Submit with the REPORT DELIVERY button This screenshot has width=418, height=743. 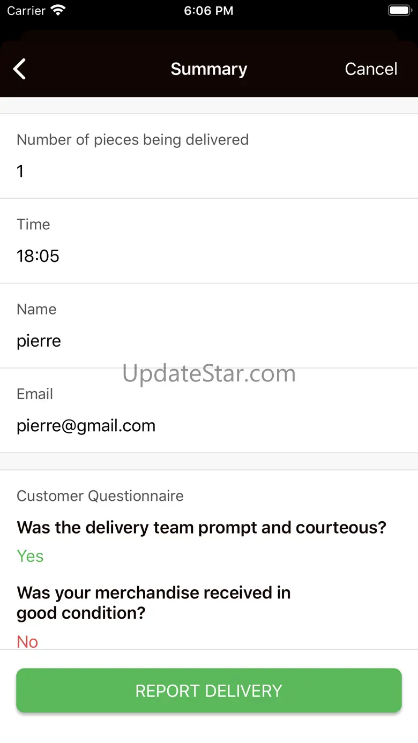pos(209,691)
